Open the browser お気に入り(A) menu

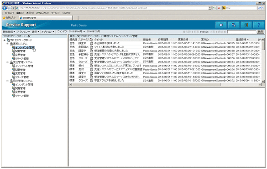(x=42, y=13)
